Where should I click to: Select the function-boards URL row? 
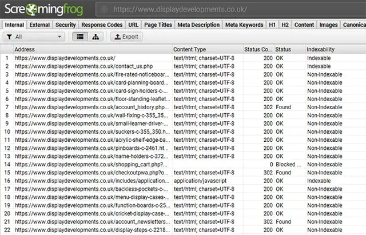point(93,205)
